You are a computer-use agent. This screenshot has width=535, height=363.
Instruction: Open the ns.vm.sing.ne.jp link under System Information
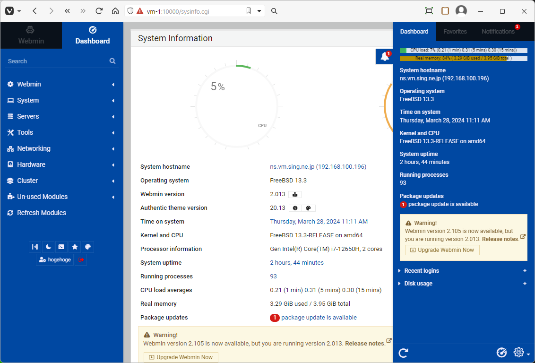pyautogui.click(x=318, y=167)
